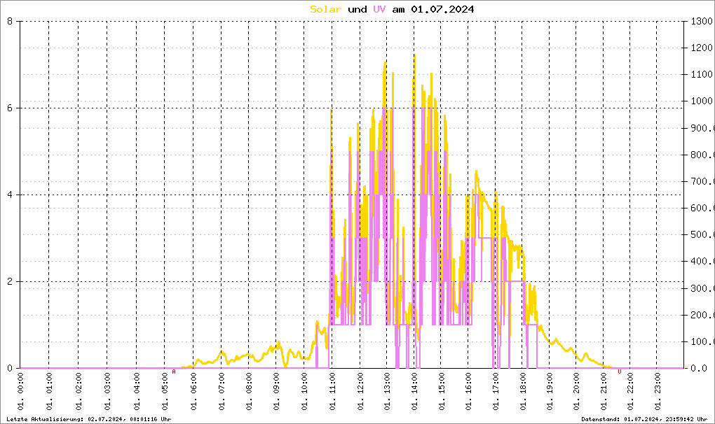Click the right axis label '1000'
The image size is (715, 424).
702,101
